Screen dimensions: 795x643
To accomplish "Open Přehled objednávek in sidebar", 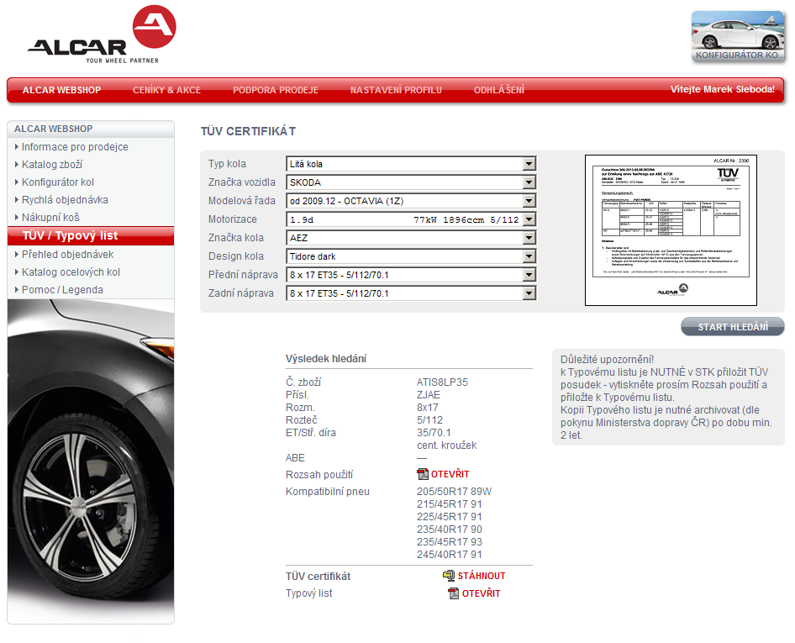I will [x=67, y=255].
